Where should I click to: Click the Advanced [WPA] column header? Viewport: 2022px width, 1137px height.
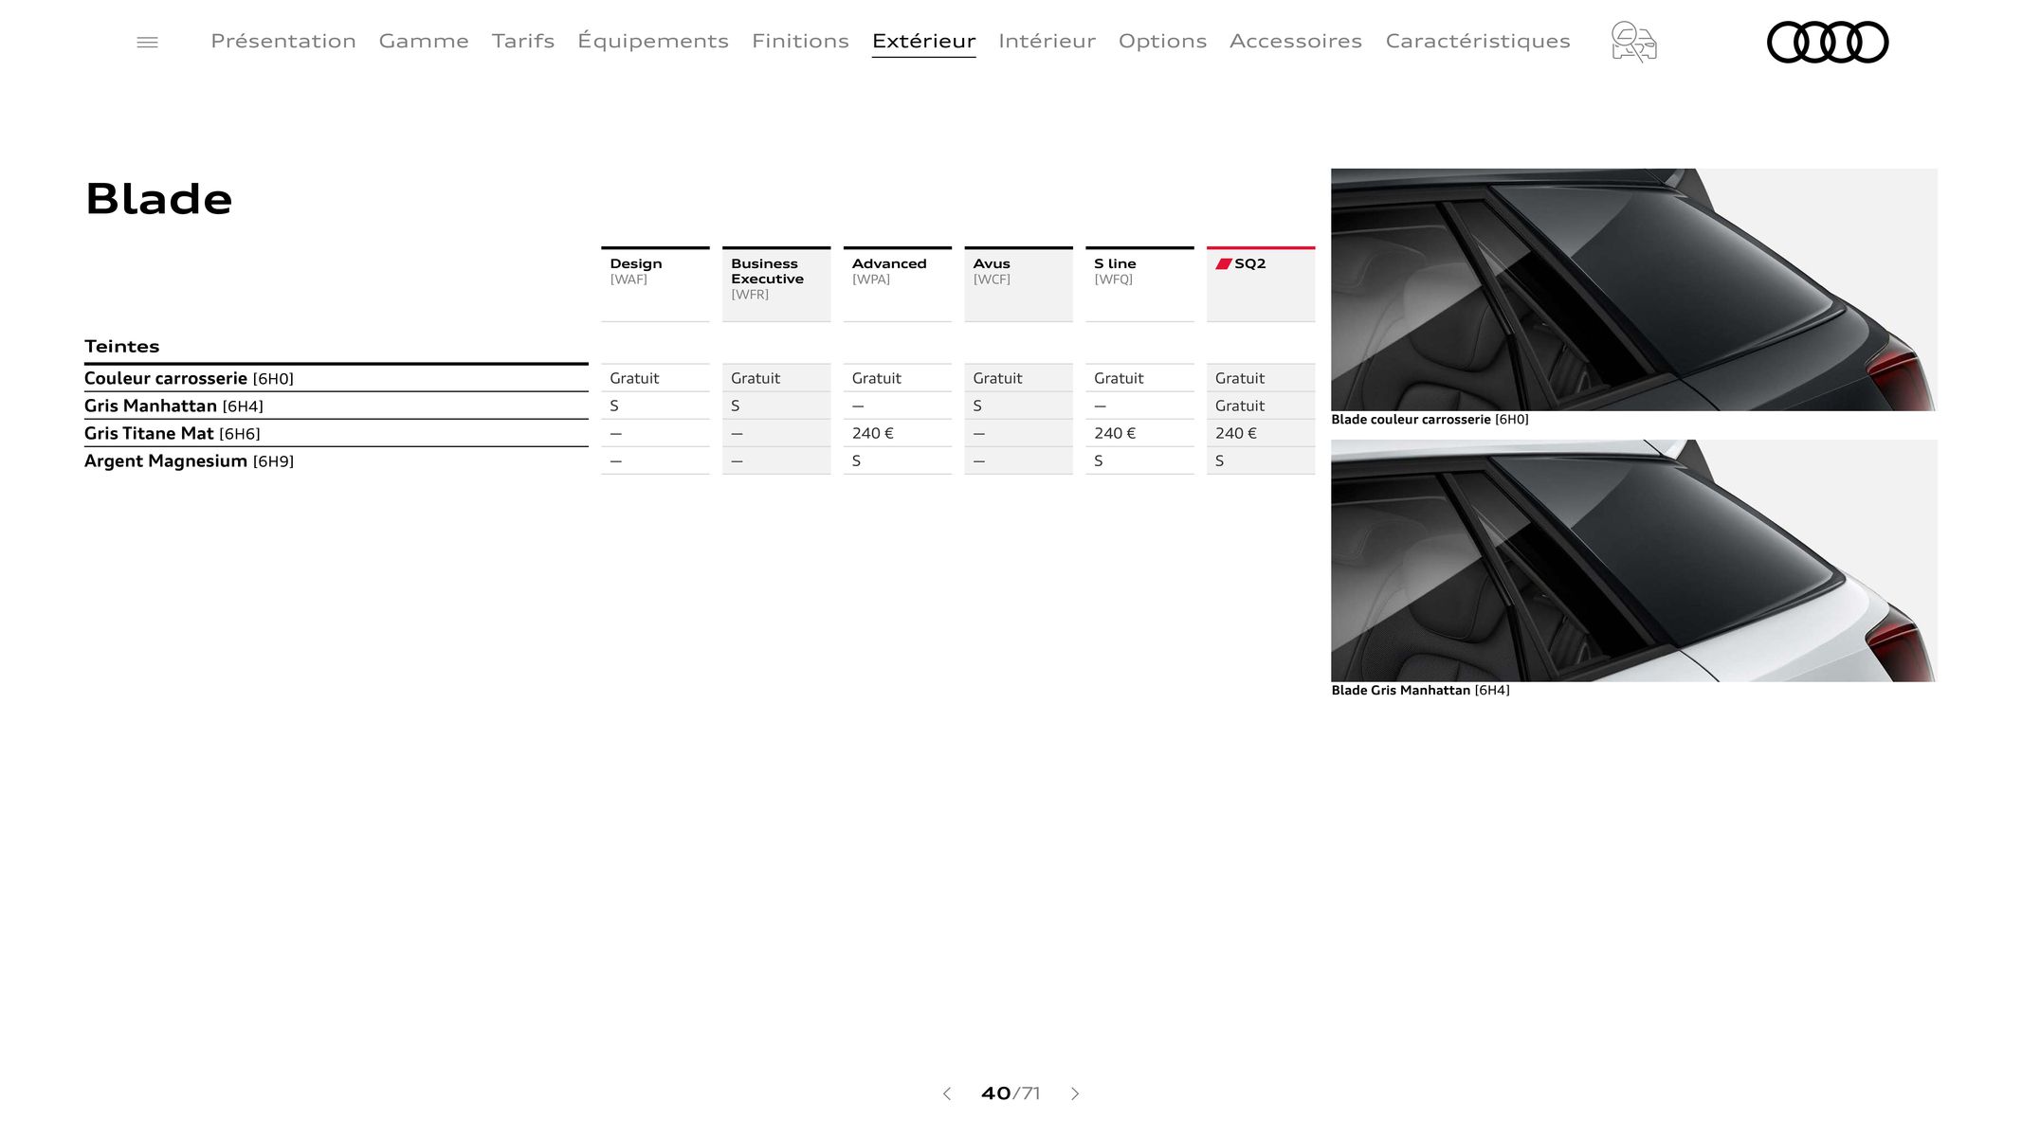[898, 283]
